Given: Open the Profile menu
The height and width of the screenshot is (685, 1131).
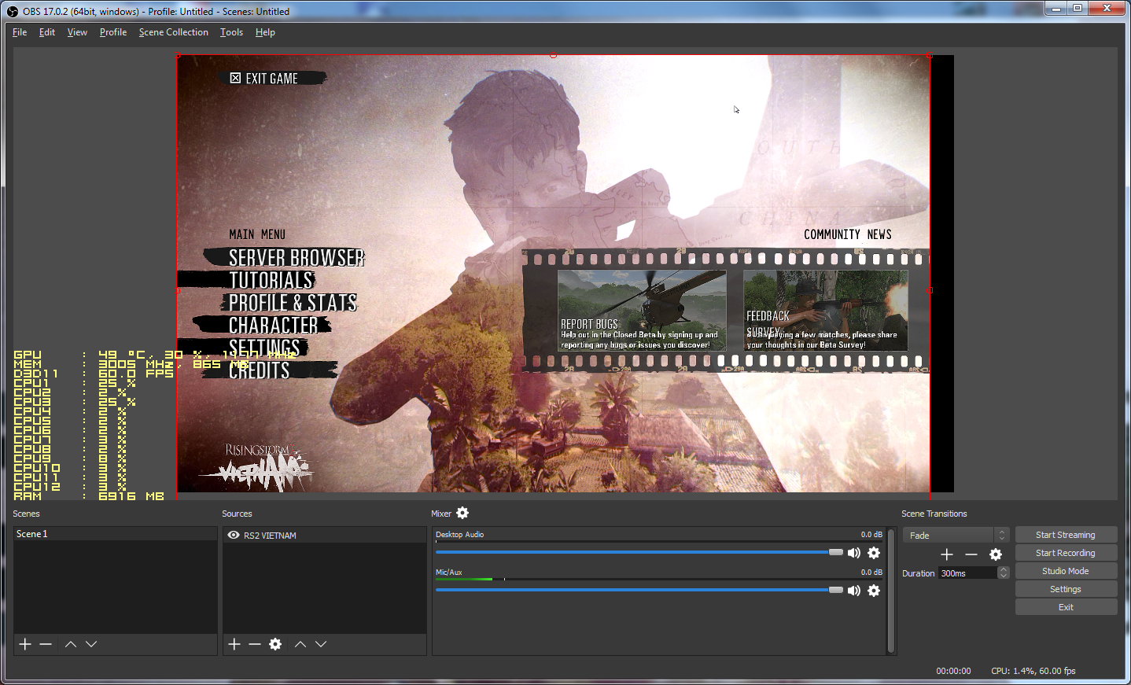Looking at the screenshot, I should (x=113, y=32).
